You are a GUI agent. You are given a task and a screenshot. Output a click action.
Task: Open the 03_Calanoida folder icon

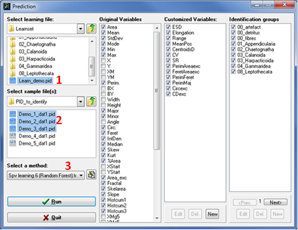click(x=12, y=52)
